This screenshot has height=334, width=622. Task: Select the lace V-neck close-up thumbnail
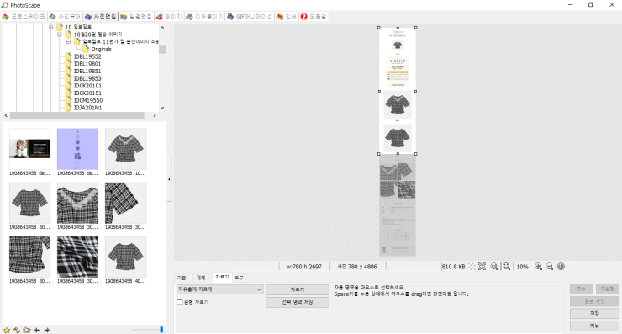click(x=77, y=203)
